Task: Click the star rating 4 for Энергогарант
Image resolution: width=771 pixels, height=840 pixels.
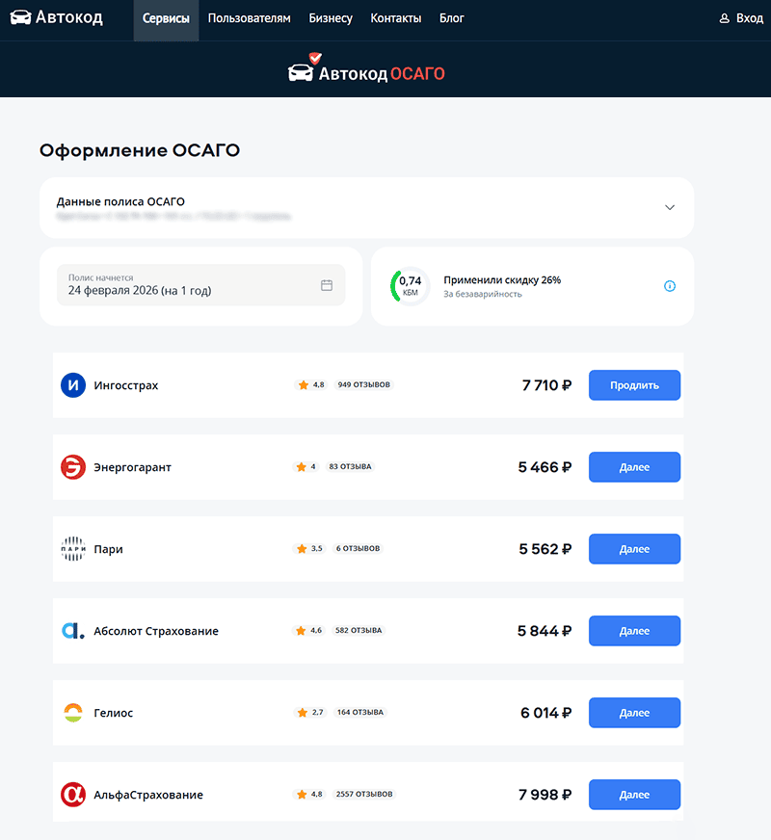Action: point(306,466)
